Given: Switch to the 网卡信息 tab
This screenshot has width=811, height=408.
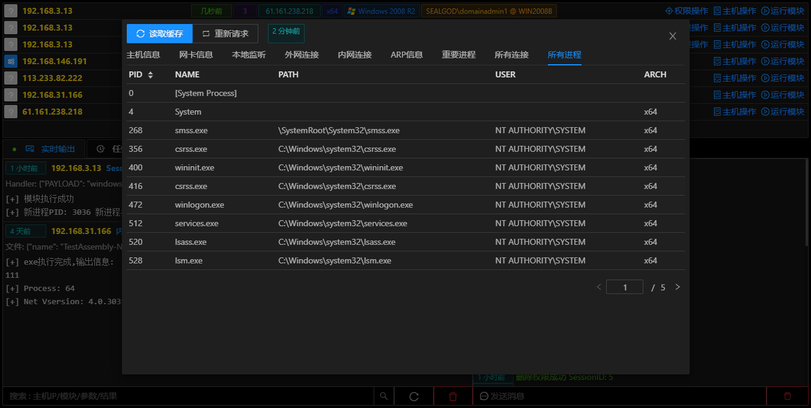Looking at the screenshot, I should (196, 55).
